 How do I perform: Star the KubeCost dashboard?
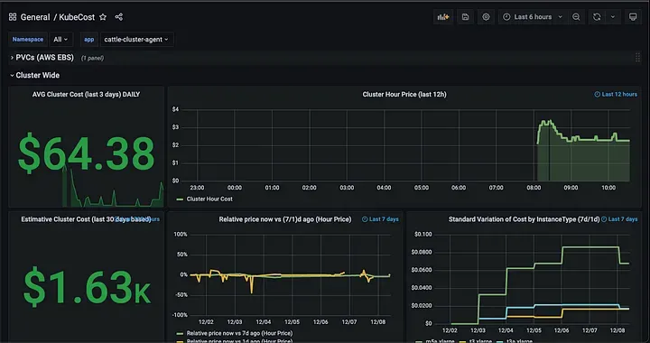pyautogui.click(x=103, y=17)
